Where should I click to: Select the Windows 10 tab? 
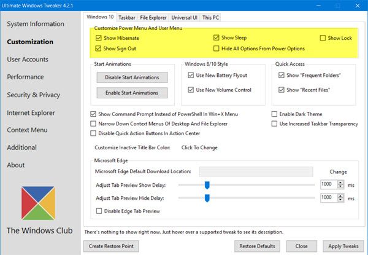pyautogui.click(x=100, y=17)
